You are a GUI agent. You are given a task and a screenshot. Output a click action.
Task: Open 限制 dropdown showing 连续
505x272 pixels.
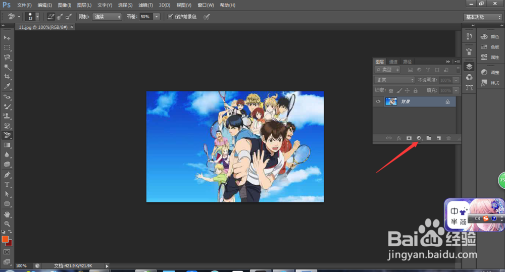pyautogui.click(x=107, y=17)
